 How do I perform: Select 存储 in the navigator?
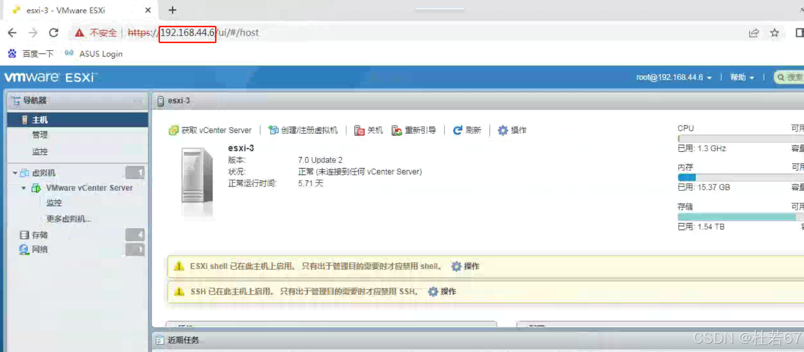point(40,235)
